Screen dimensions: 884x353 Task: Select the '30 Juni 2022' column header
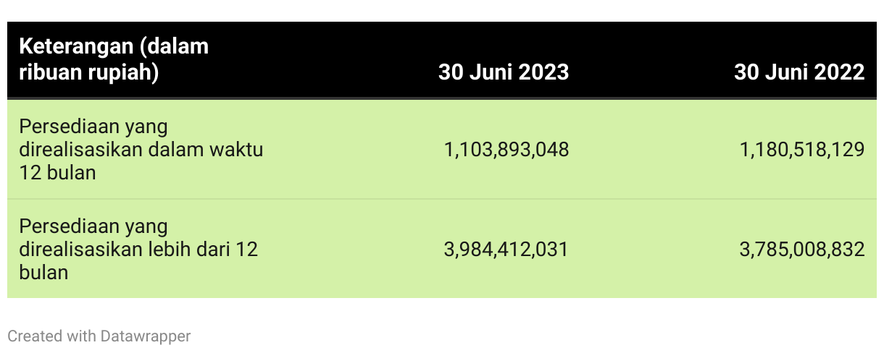[x=799, y=72]
